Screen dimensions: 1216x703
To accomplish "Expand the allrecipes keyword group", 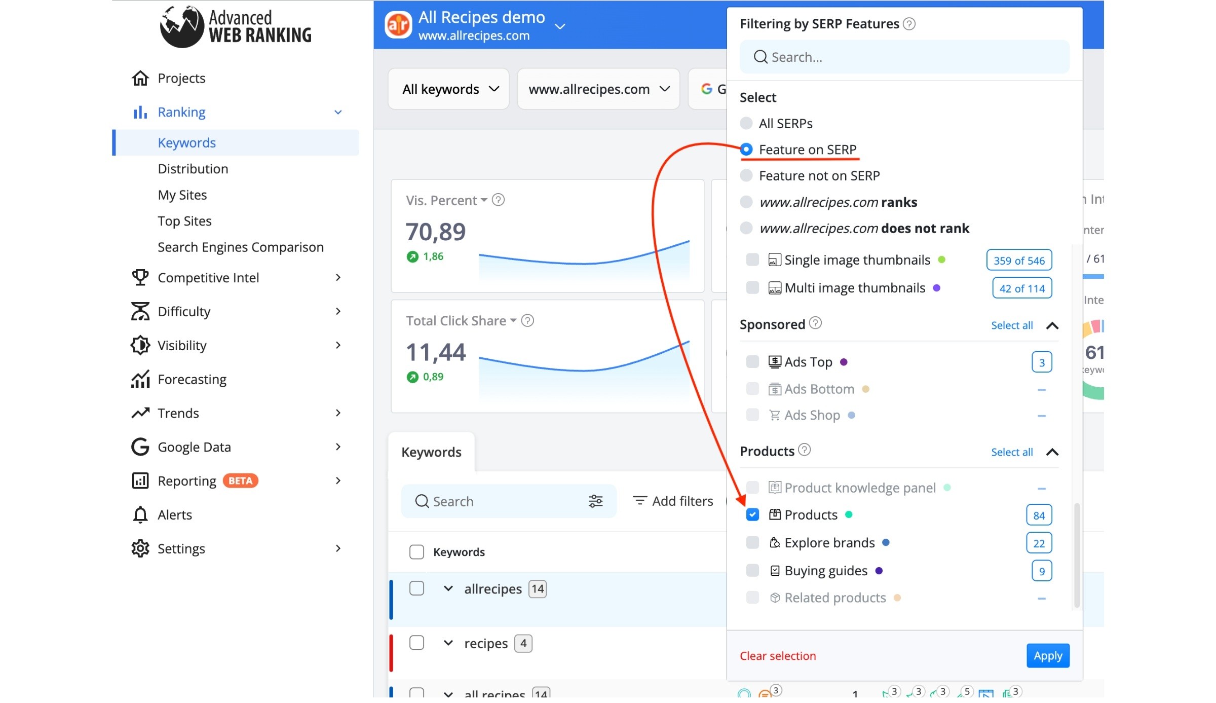I will click(448, 589).
